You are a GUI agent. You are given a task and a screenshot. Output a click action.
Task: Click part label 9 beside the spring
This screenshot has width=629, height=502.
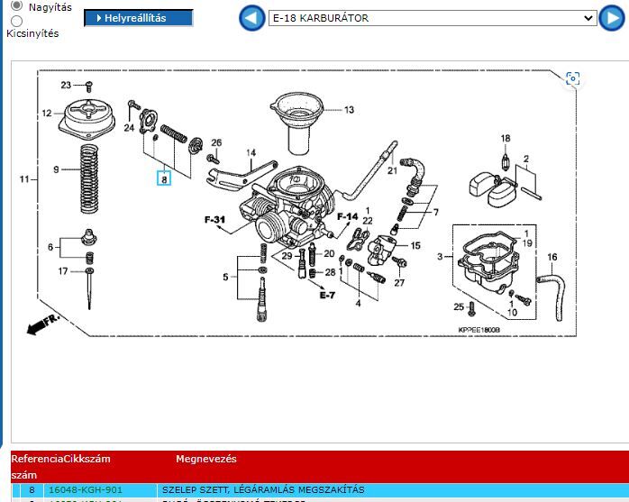[56, 169]
